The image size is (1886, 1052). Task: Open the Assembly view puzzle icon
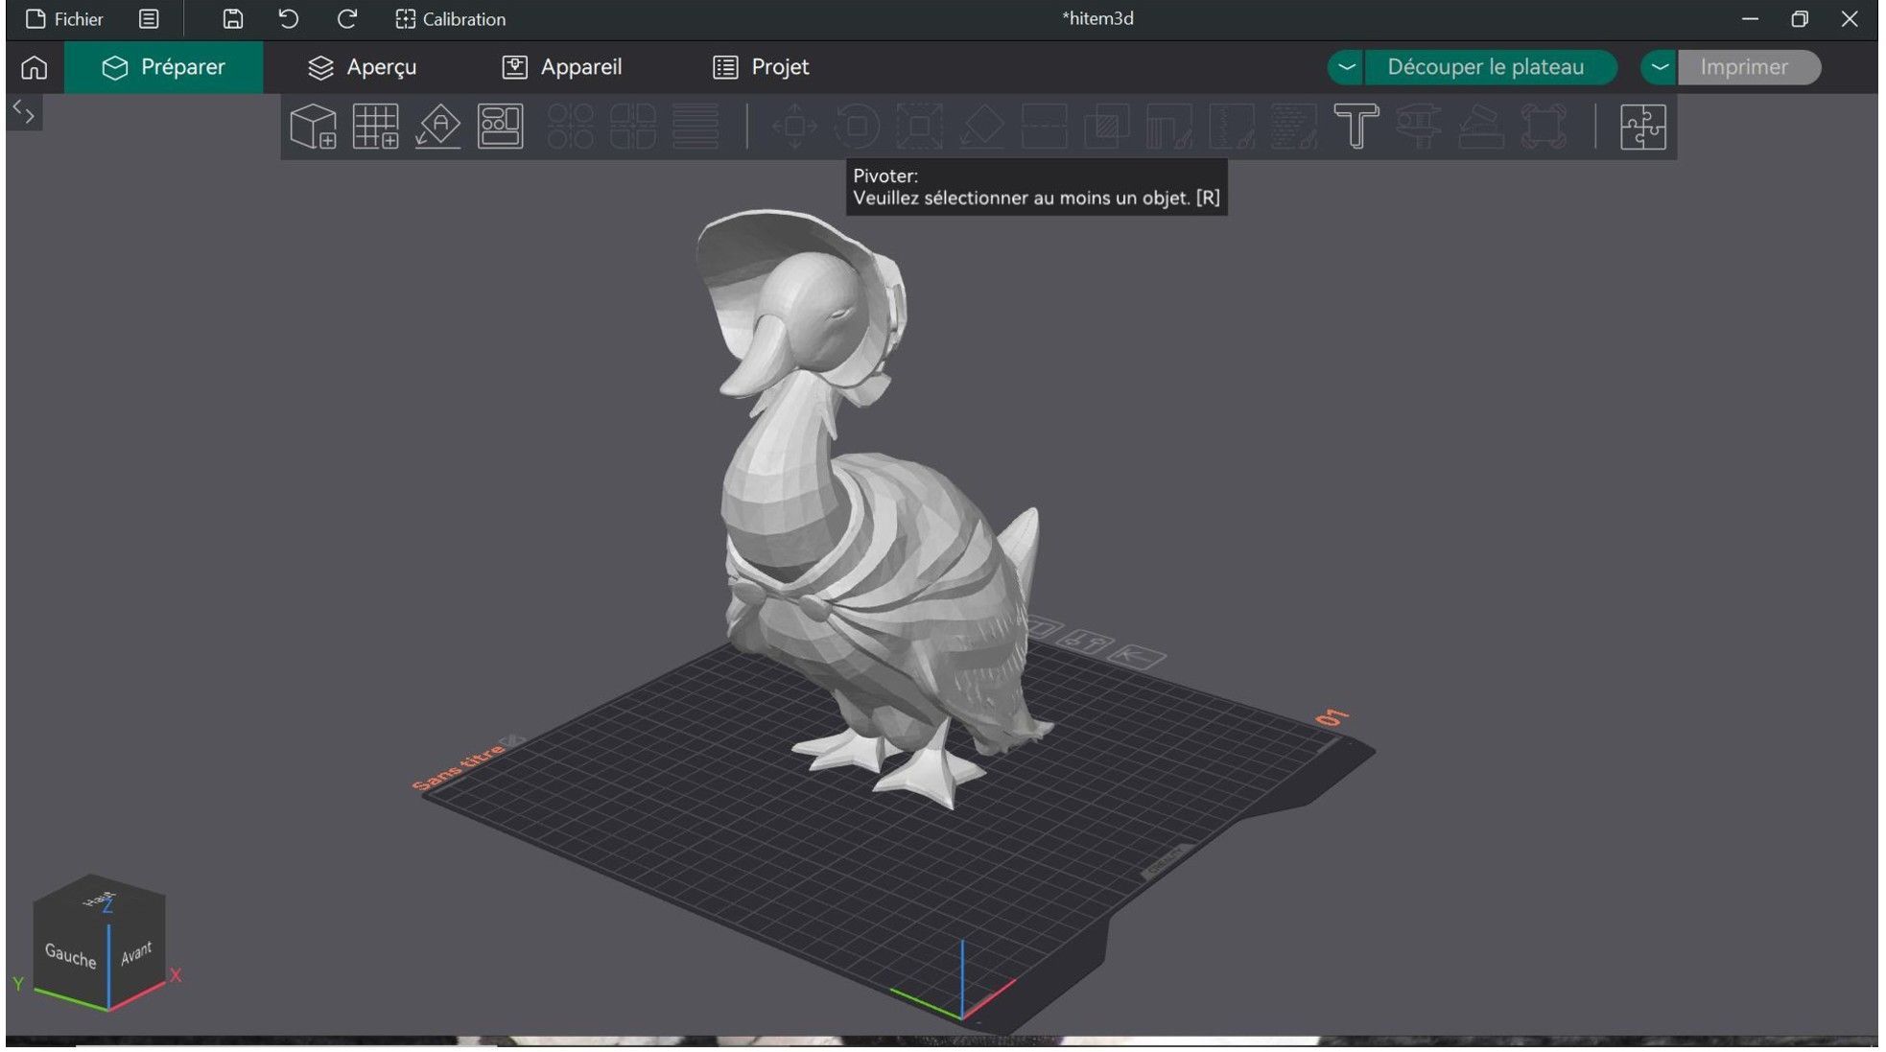pos(1642,127)
